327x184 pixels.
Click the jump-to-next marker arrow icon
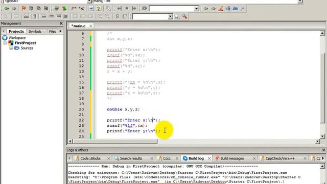pos(134,9)
